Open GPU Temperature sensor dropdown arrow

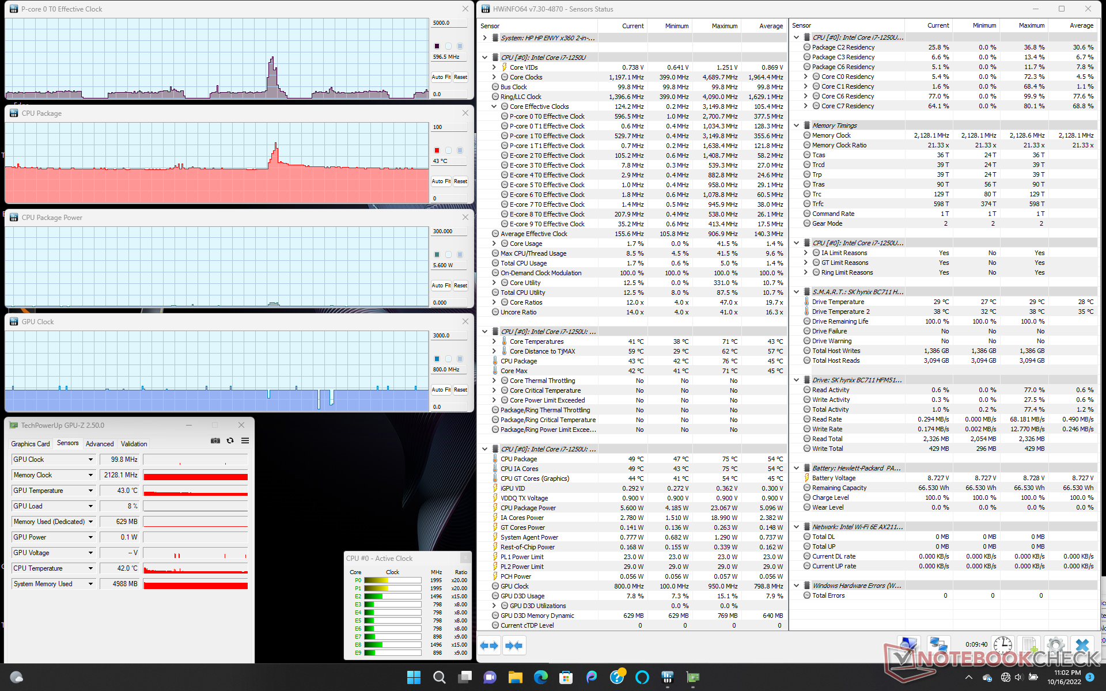[90, 491]
